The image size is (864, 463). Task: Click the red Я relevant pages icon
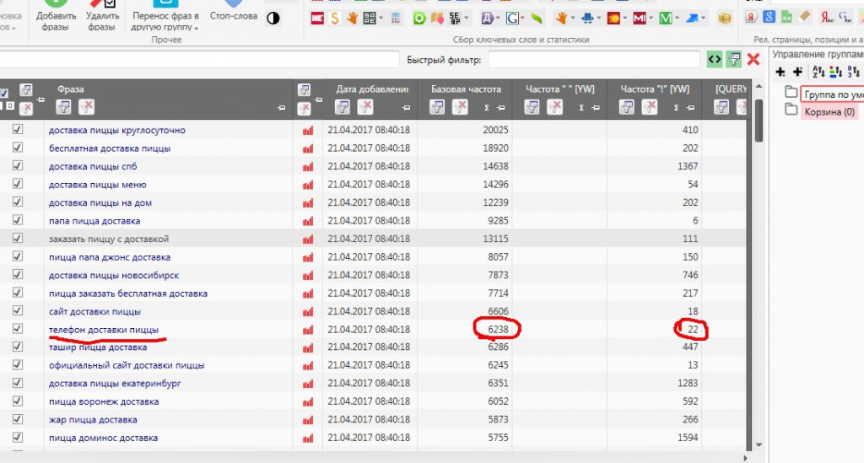751,17
